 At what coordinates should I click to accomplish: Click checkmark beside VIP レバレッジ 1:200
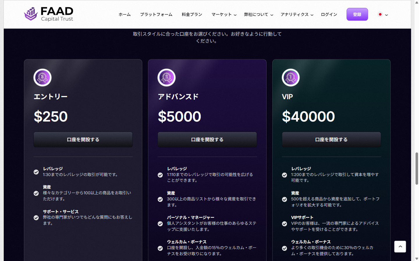point(284,175)
